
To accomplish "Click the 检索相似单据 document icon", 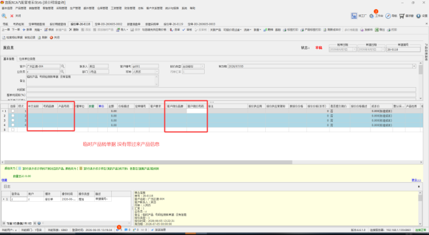I will 4,38.
